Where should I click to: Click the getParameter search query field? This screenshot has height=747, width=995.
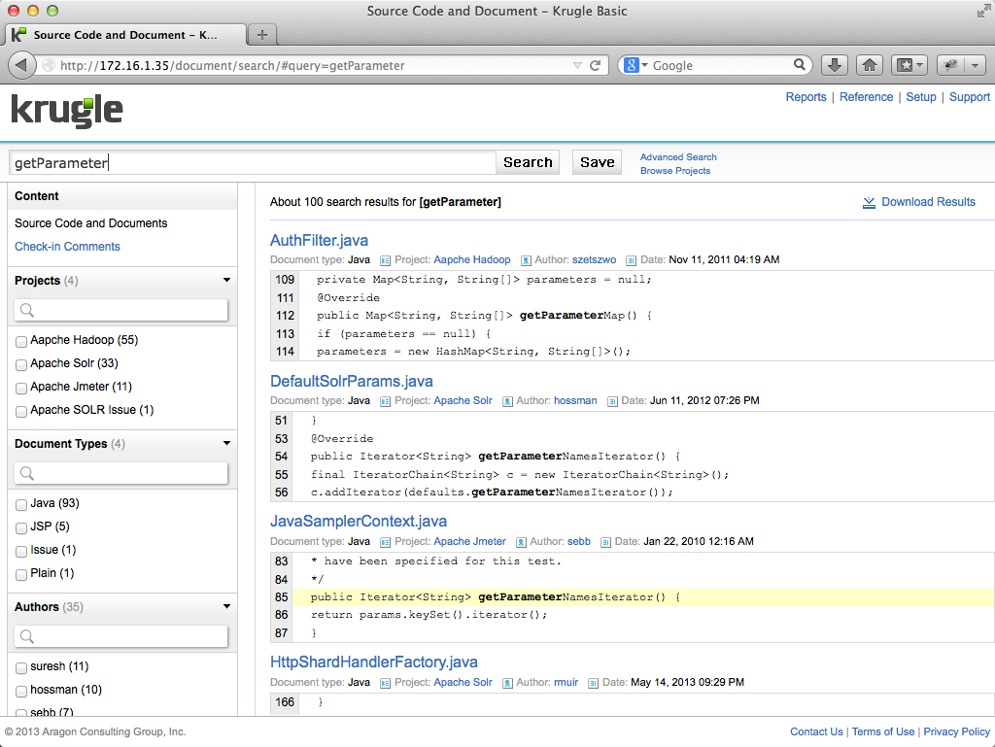[253, 163]
